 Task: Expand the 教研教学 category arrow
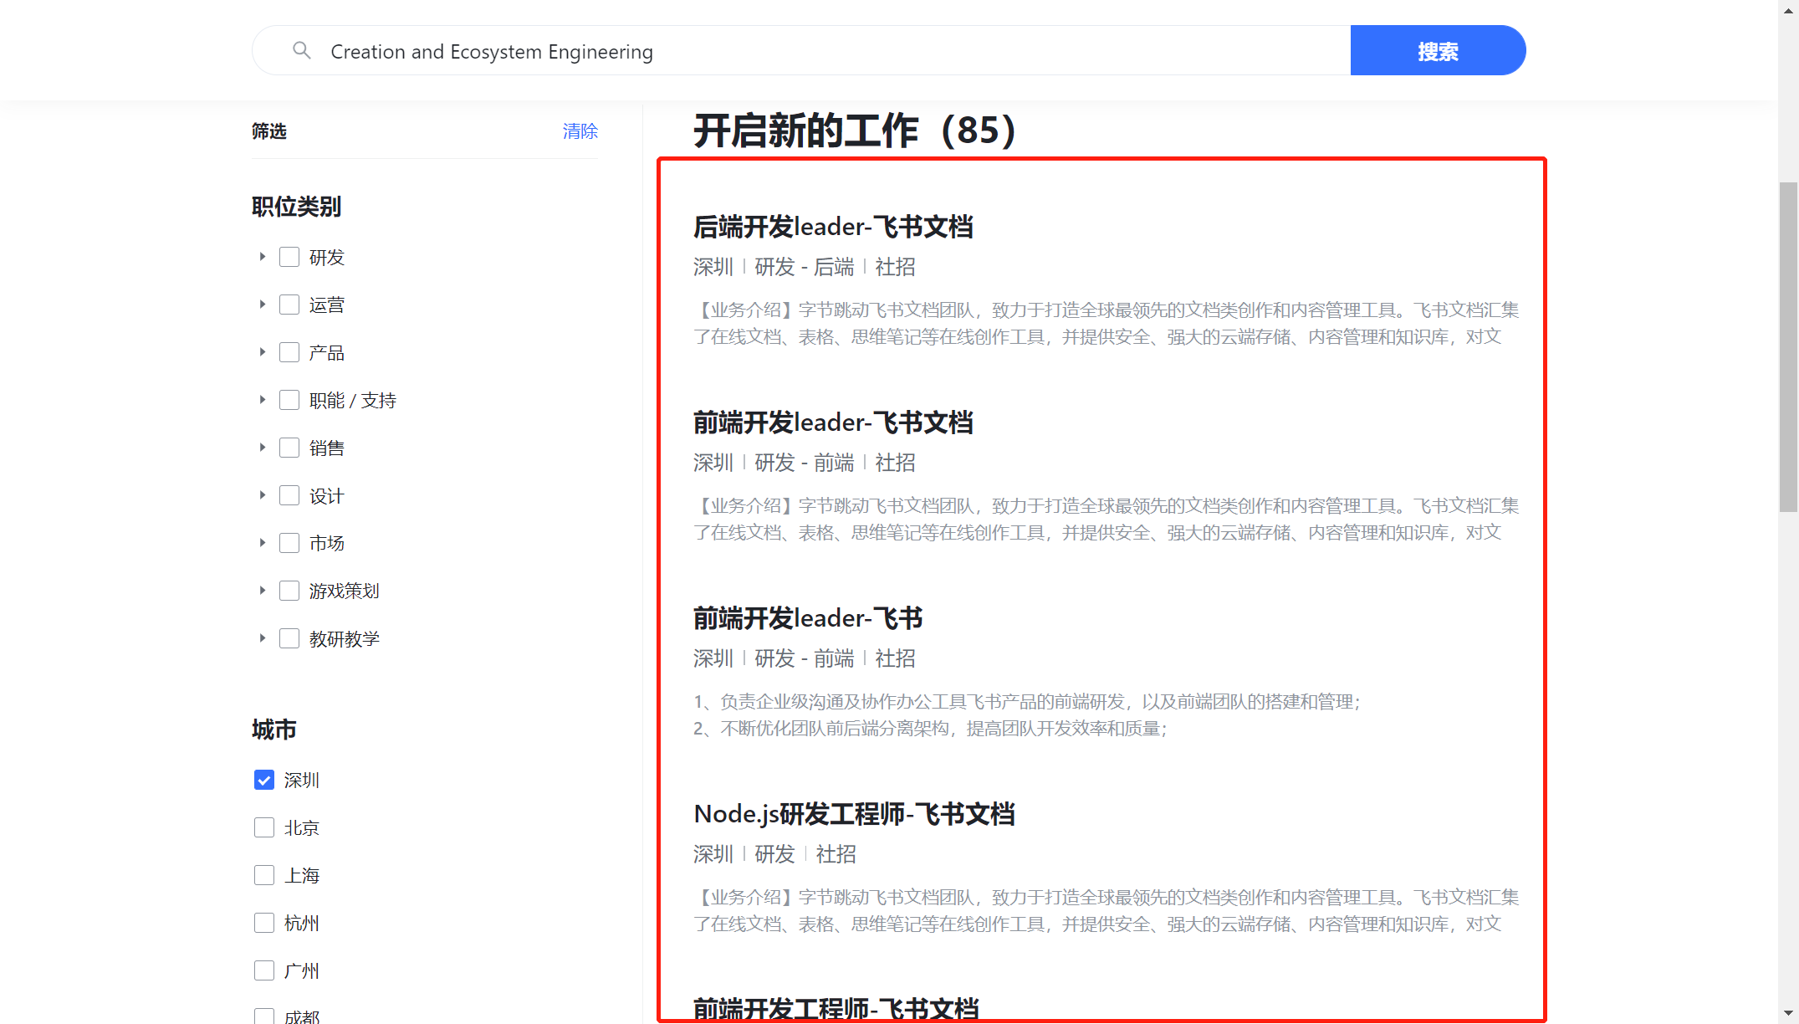[x=262, y=638]
